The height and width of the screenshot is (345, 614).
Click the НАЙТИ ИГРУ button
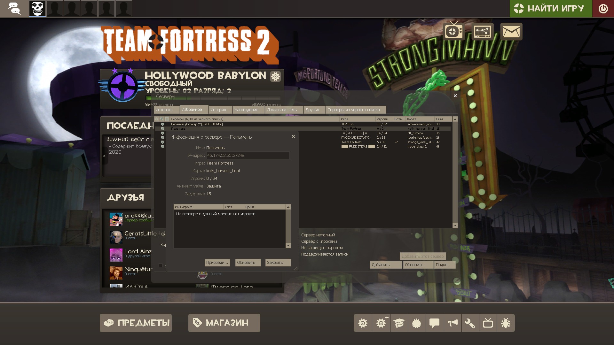coord(551,9)
